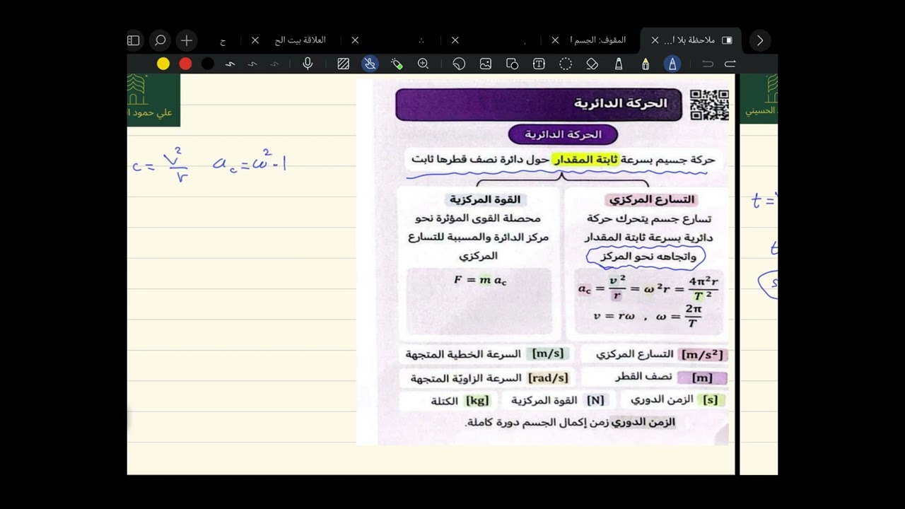The image size is (905, 509).
Task: Select the shapes tool
Action: pos(512,64)
